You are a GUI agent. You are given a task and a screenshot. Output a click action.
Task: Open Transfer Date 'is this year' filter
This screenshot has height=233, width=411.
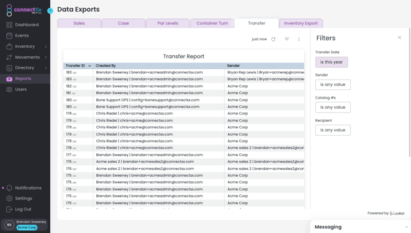click(x=332, y=62)
